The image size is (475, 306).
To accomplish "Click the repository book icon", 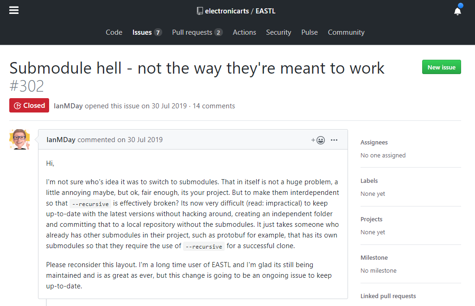I will coord(200,11).
